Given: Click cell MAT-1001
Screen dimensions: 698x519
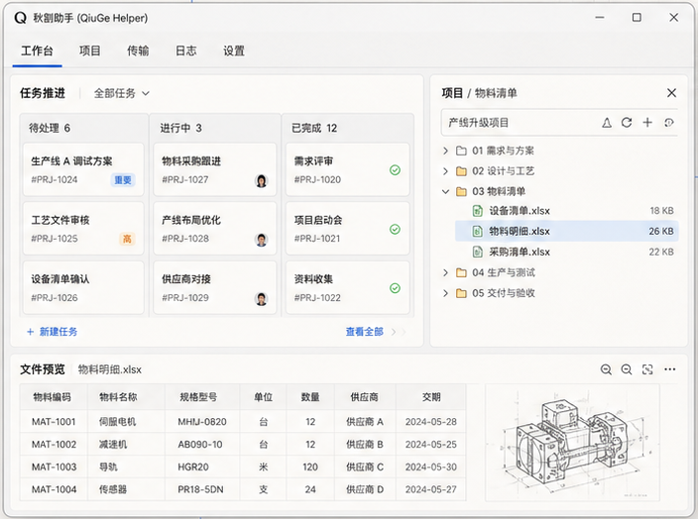Looking at the screenshot, I should [54, 422].
